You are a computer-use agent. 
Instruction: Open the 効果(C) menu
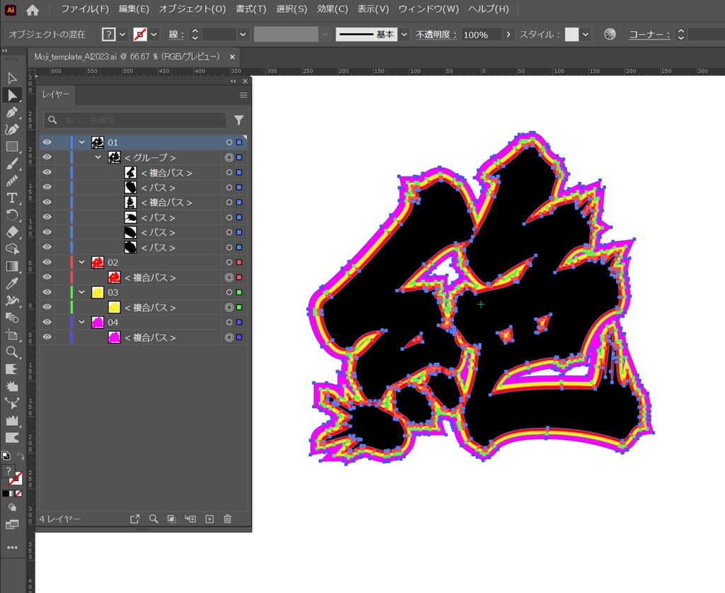(333, 9)
